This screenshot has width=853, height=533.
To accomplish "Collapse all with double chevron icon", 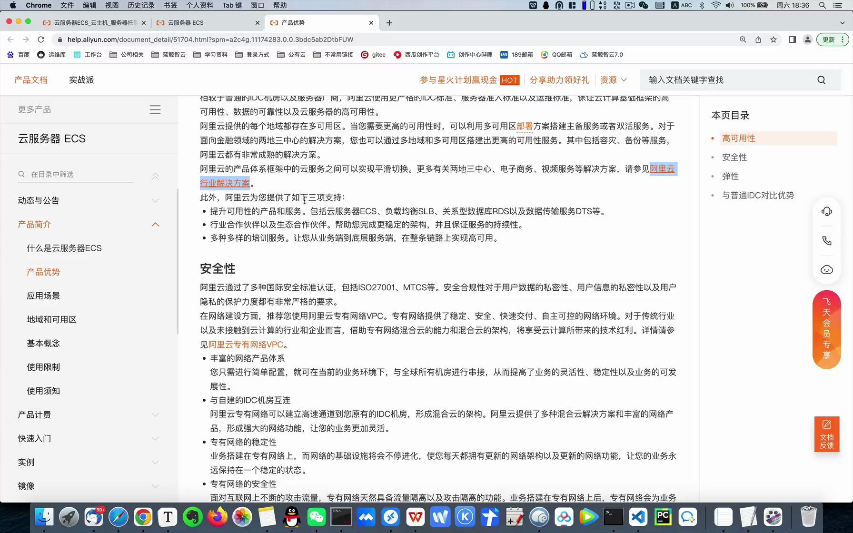I will point(155,177).
